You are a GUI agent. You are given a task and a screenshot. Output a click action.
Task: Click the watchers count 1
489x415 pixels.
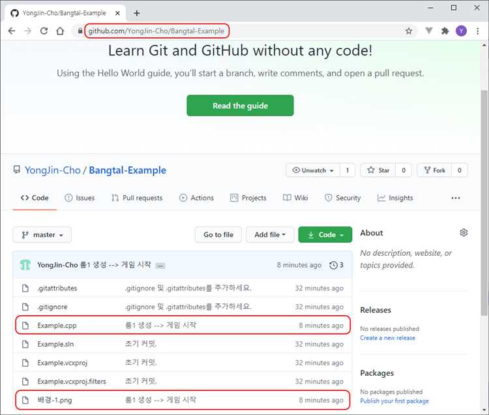pos(348,170)
